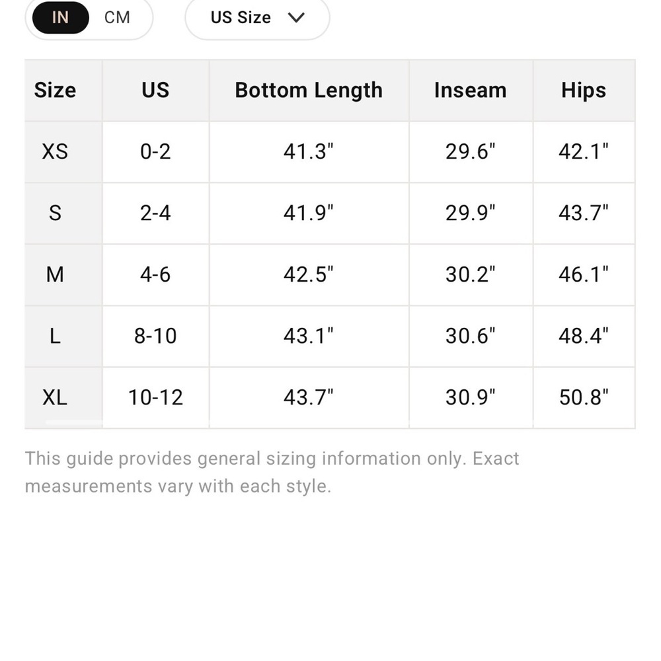The height and width of the screenshot is (661, 661).
Task: Click the Hips column header
Action: (584, 90)
